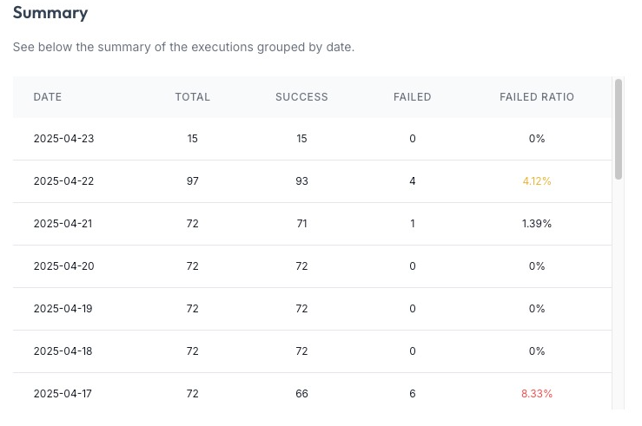Image resolution: width=642 pixels, height=426 pixels.
Task: Select the 2025-04-19 date cell
Action: pos(63,309)
